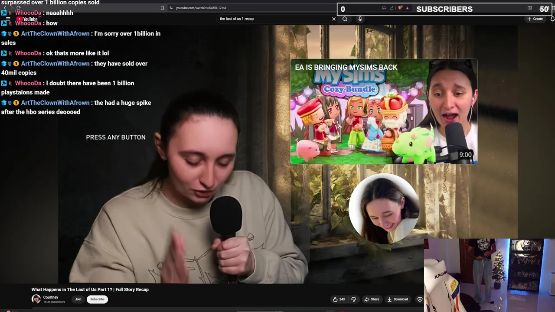Click the channel name Courtney
555x312 pixels.
(51, 297)
